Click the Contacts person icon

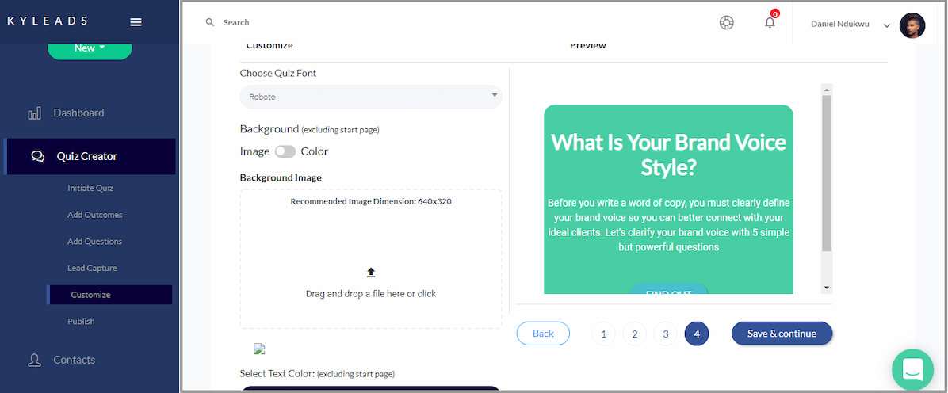coord(35,360)
